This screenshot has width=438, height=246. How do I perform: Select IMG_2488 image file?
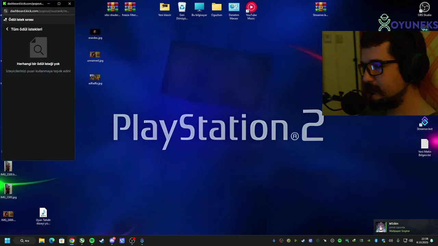click(x=9, y=216)
